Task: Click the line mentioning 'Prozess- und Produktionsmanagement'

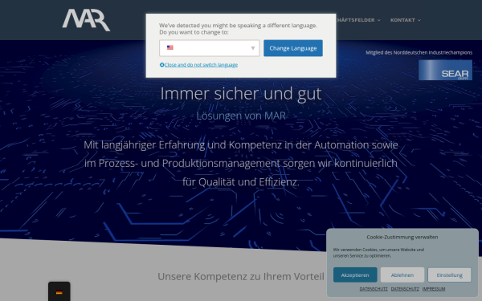Action: coord(241,163)
